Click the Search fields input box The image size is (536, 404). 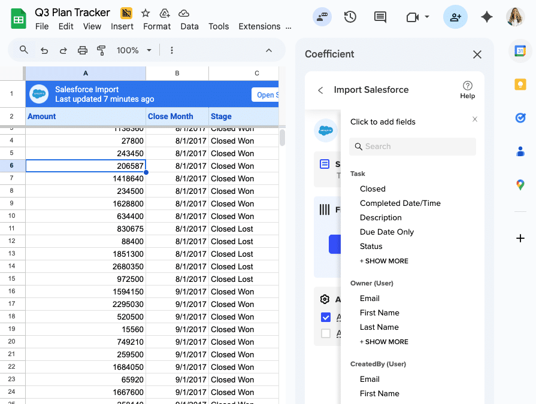(x=412, y=147)
